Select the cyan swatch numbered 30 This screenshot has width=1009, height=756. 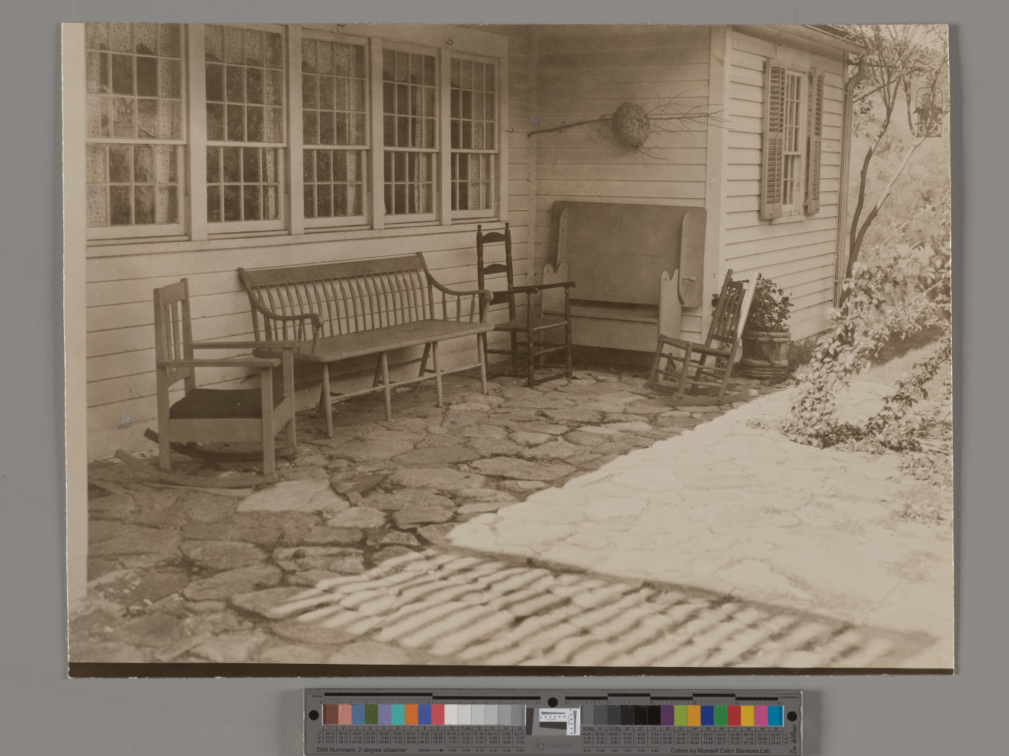[774, 715]
